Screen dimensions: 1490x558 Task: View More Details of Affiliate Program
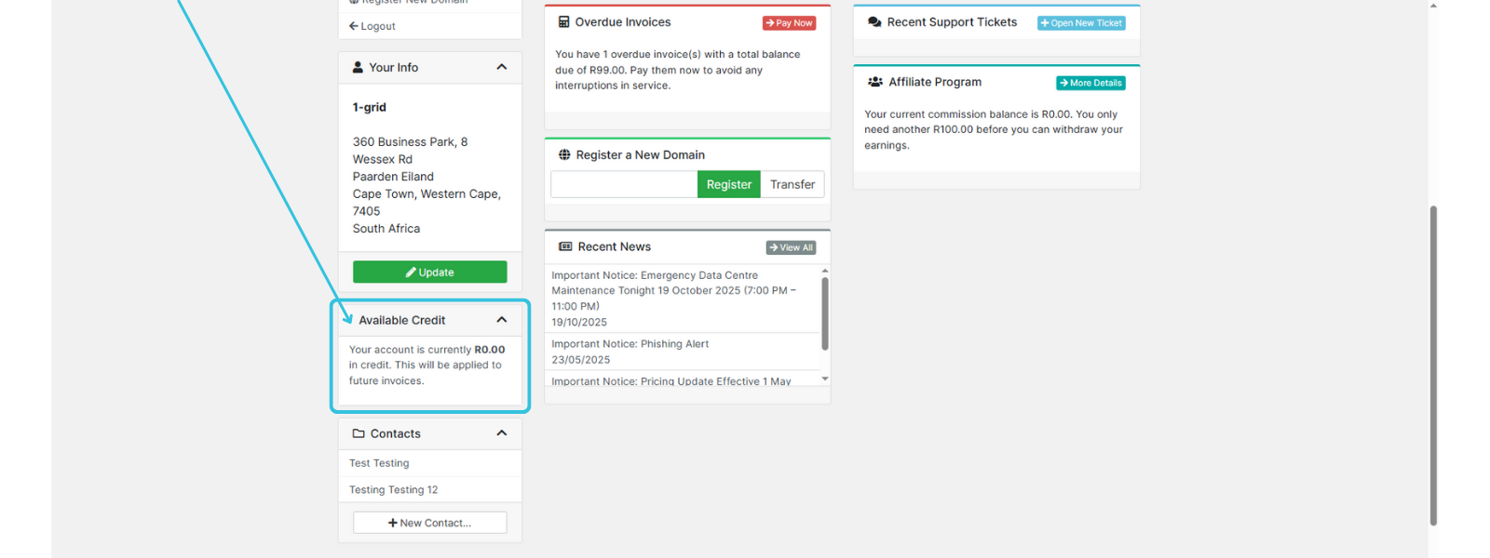click(1090, 83)
